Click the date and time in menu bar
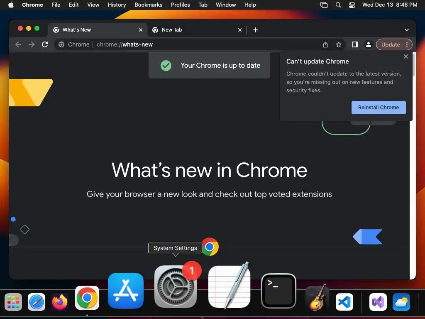The height and width of the screenshot is (319, 425). (389, 5)
